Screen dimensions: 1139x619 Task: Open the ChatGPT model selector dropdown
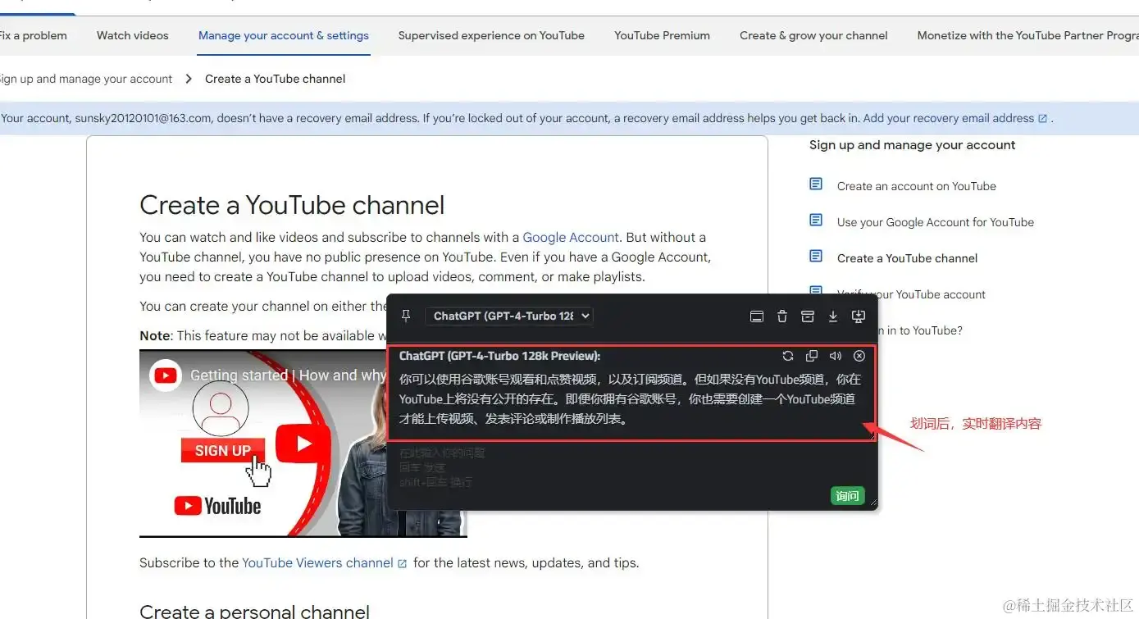click(x=508, y=316)
